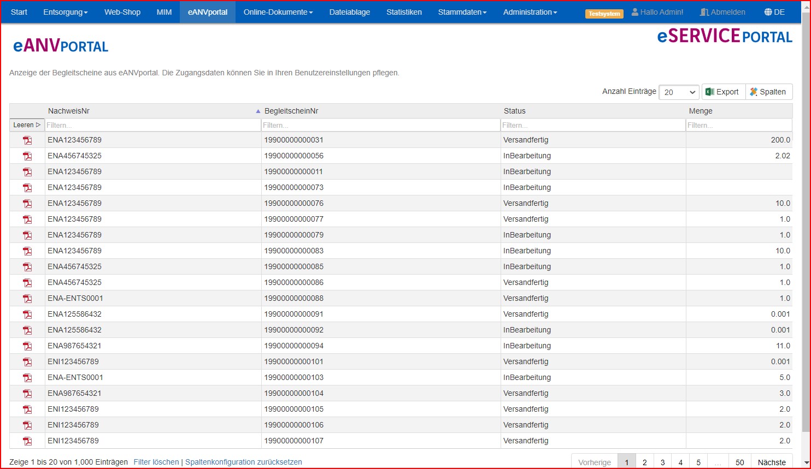
Task: Click the eANVportal logo
Action: pyautogui.click(x=61, y=46)
